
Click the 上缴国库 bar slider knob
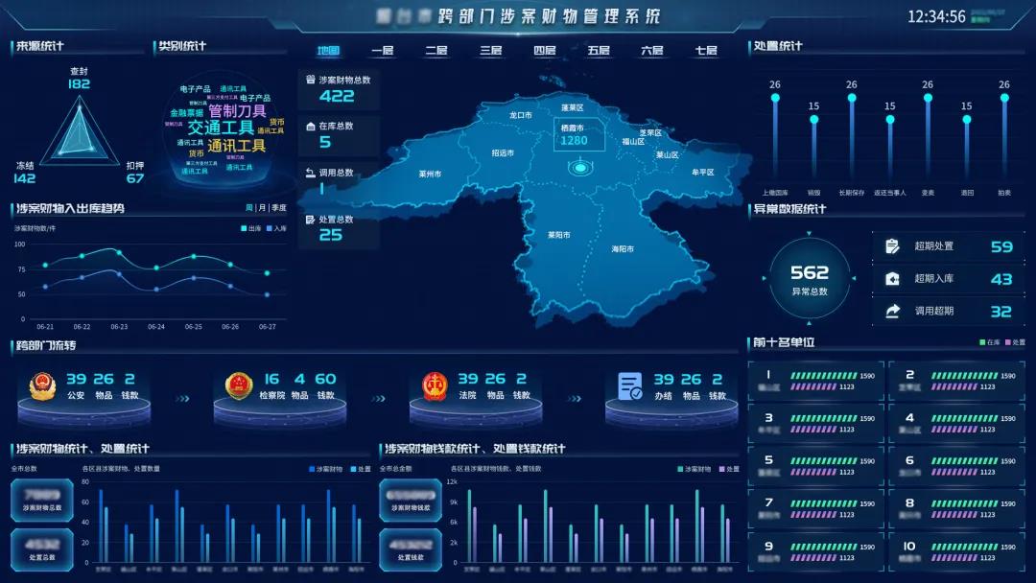[x=775, y=98]
